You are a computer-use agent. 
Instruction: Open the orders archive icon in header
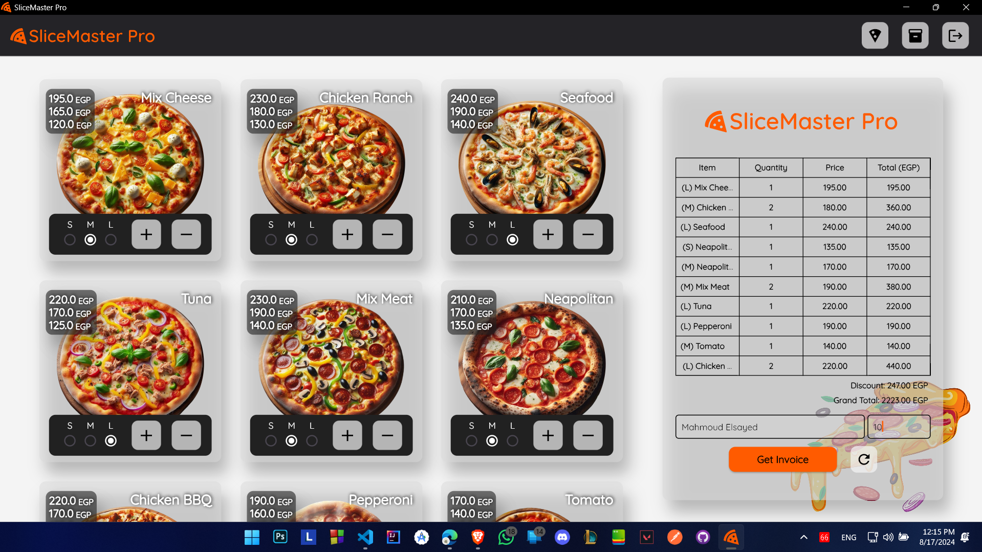click(915, 36)
